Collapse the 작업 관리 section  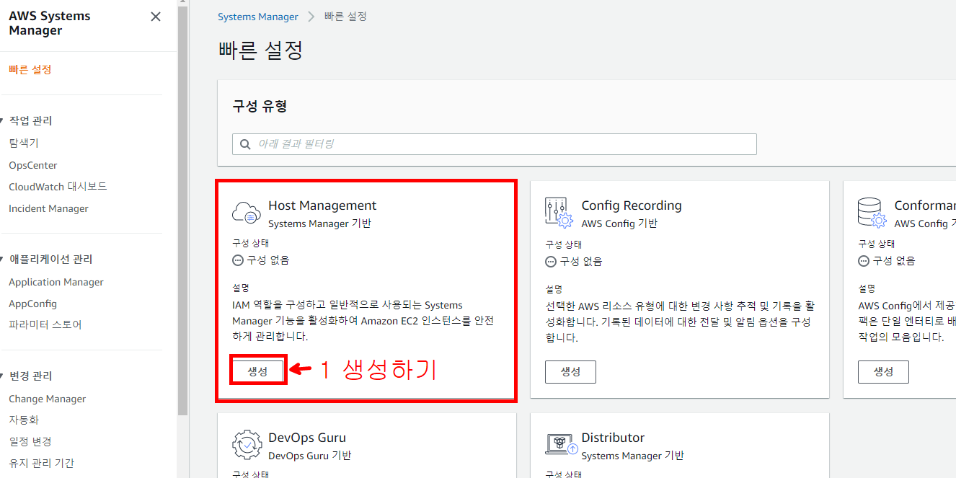3,120
